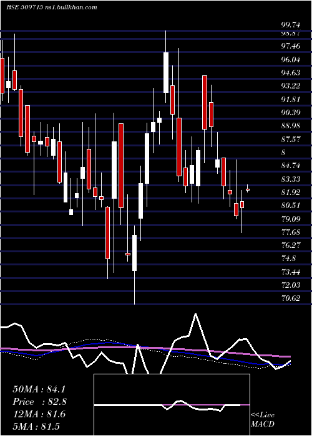Click the 97.46 price axis label

(291, 46)
